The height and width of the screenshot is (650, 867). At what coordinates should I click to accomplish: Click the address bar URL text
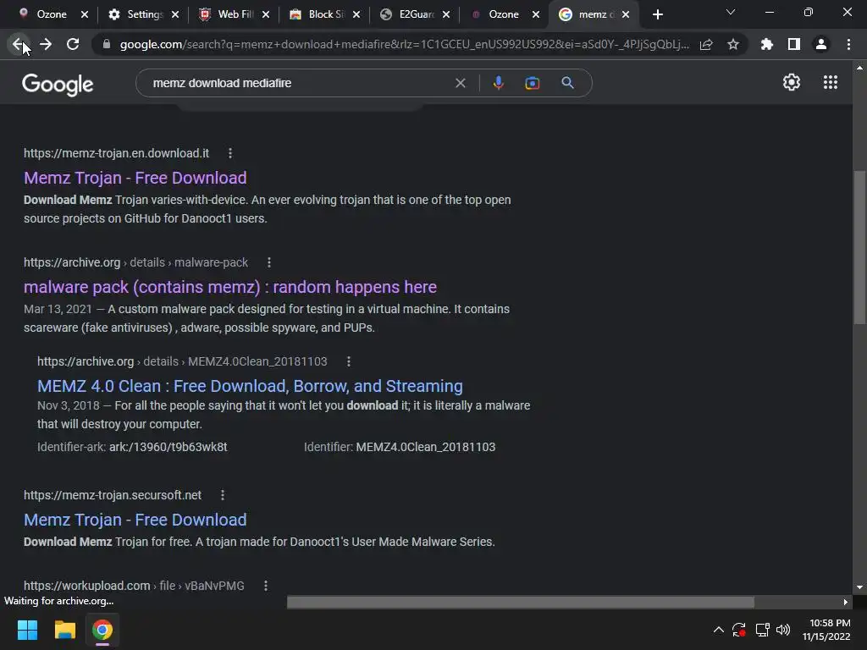point(405,44)
